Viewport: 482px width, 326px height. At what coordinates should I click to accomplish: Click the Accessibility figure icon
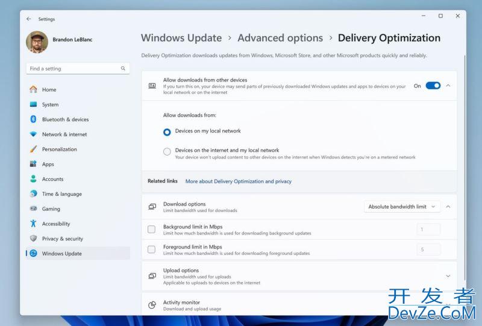[33, 224]
